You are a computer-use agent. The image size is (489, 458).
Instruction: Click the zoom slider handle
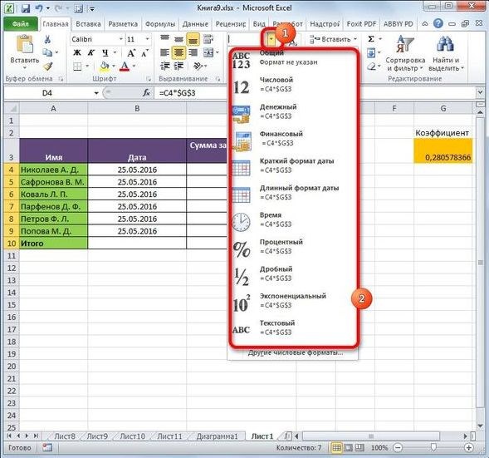433,448
